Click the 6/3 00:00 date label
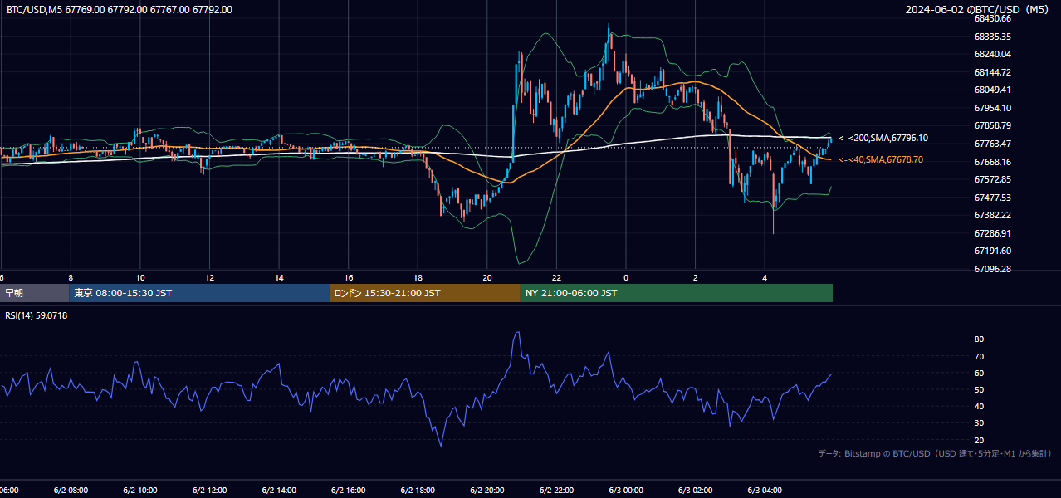1061x498 pixels. [x=626, y=490]
